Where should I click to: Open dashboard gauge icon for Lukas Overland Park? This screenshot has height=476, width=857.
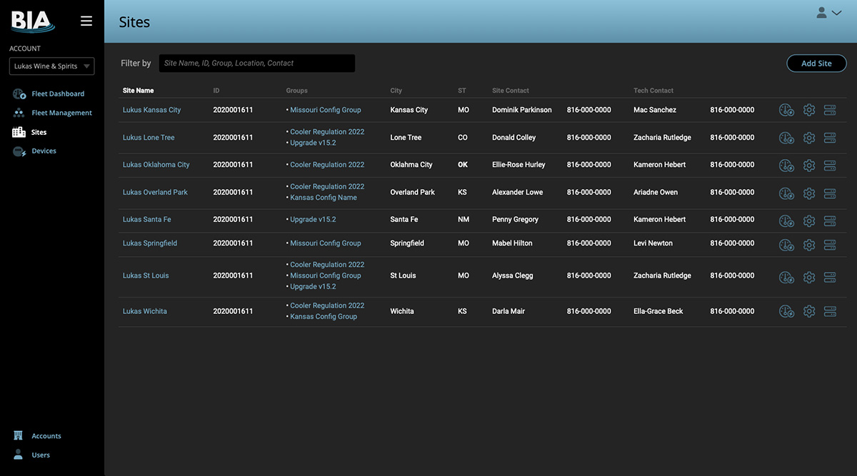pos(786,193)
